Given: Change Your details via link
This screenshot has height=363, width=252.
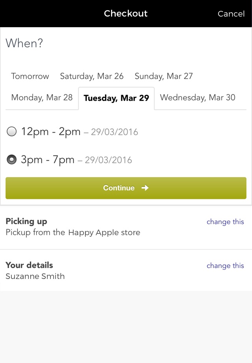Looking at the screenshot, I should tap(225, 266).
